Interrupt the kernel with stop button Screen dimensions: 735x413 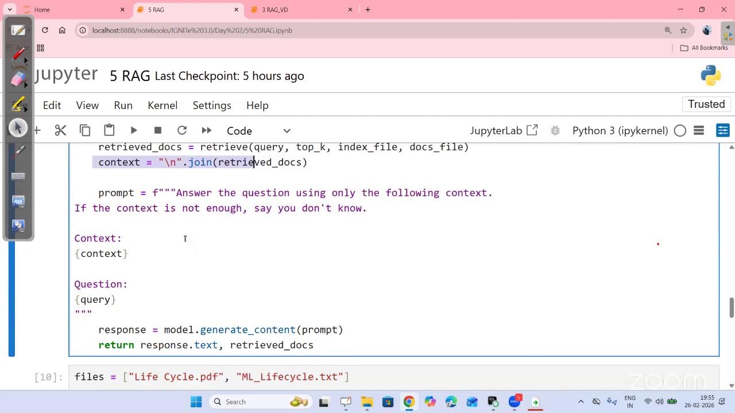tap(158, 131)
